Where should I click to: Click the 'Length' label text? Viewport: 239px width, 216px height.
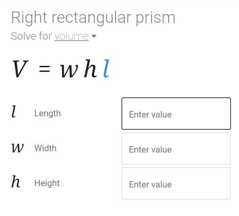coord(47,114)
